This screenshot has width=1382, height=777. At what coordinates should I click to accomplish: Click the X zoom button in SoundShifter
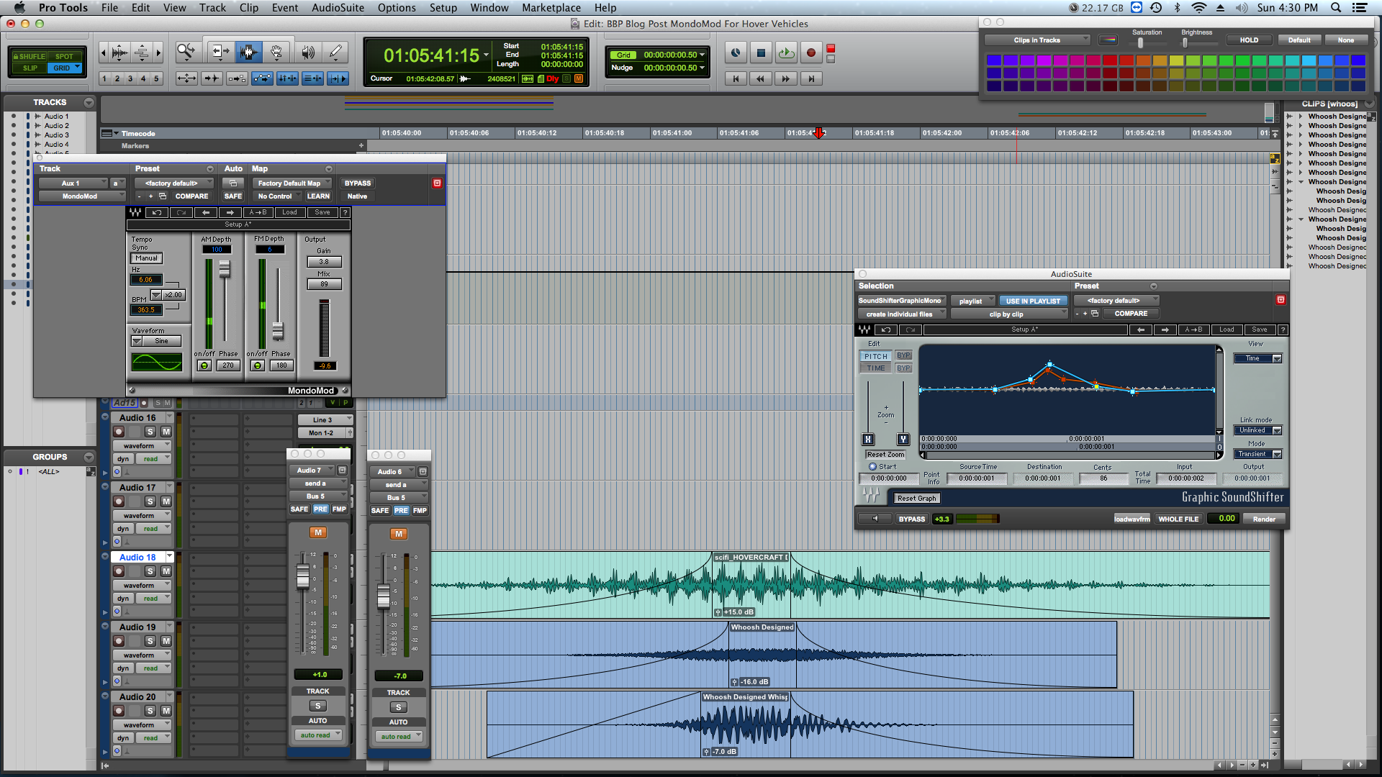(868, 439)
